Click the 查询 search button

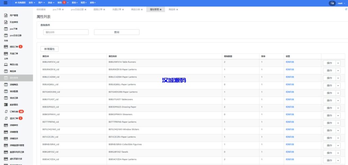tap(117, 32)
